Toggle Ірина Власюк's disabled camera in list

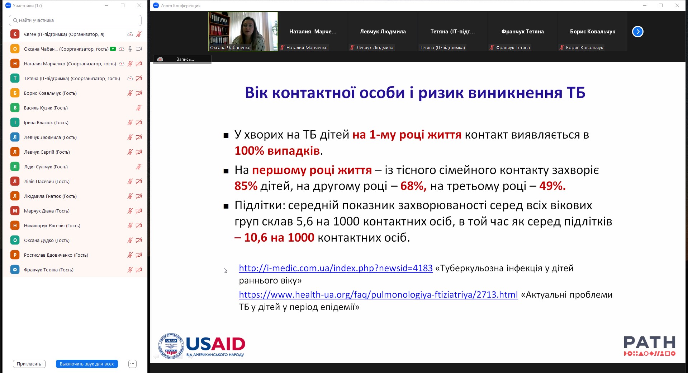click(x=139, y=122)
